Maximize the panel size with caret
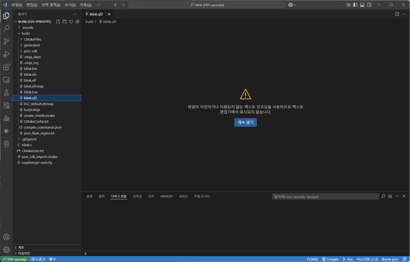 (x=397, y=196)
